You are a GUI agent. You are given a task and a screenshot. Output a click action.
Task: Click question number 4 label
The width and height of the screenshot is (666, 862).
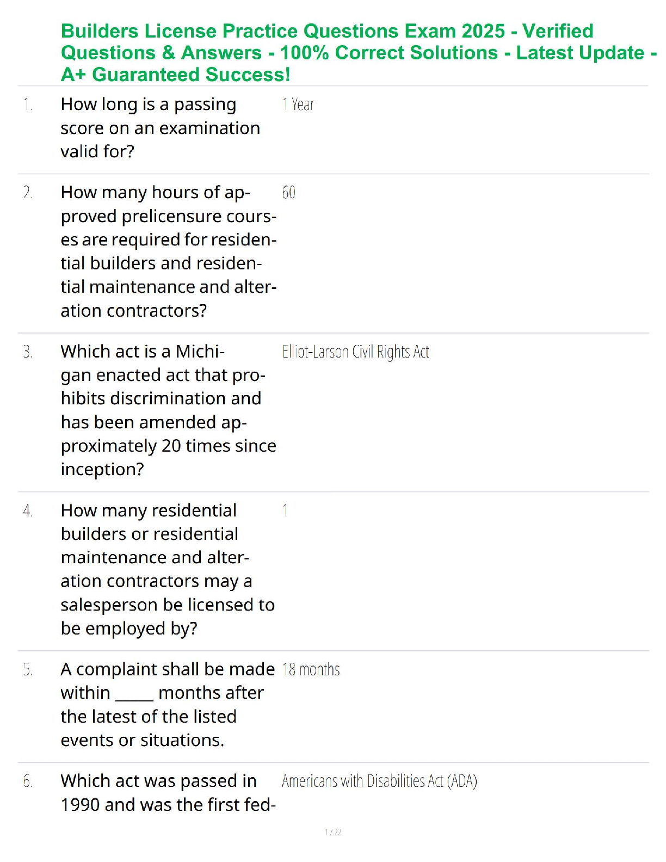coord(28,511)
